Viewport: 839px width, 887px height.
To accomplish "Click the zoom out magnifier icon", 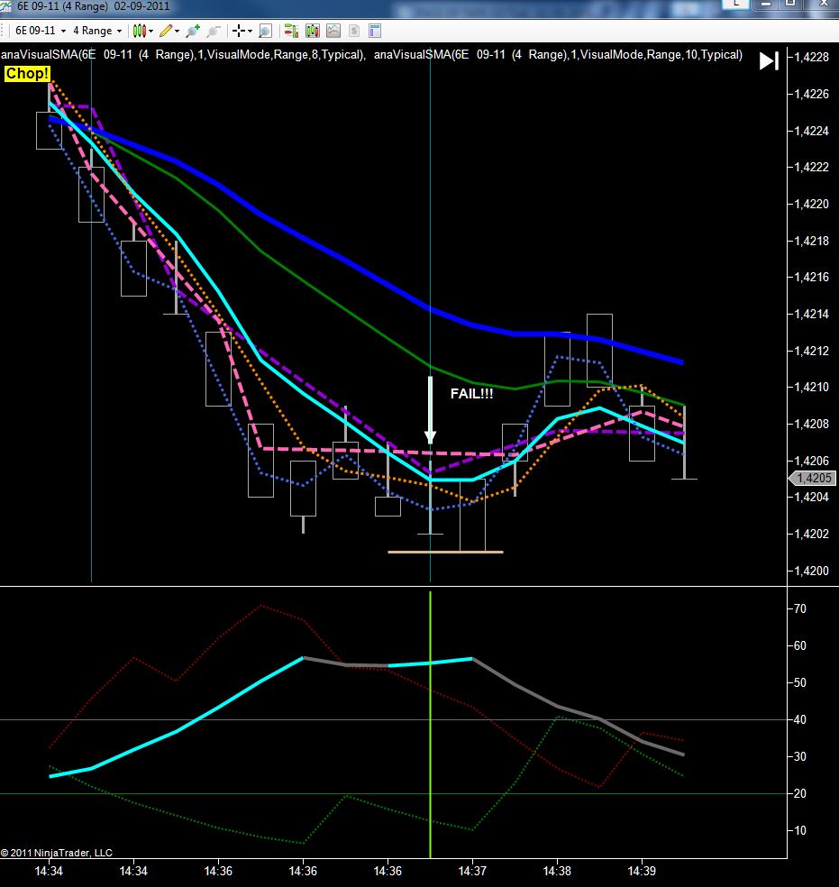I will (x=214, y=31).
